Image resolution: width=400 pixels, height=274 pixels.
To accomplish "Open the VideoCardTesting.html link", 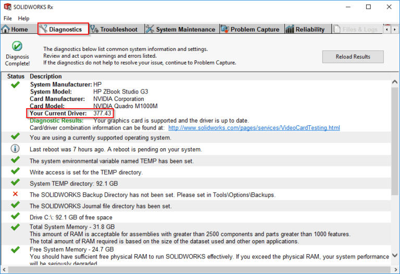I will pyautogui.click(x=254, y=128).
